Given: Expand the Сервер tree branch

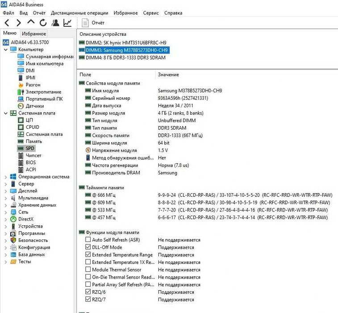Looking at the screenshot, I should [6, 184].
